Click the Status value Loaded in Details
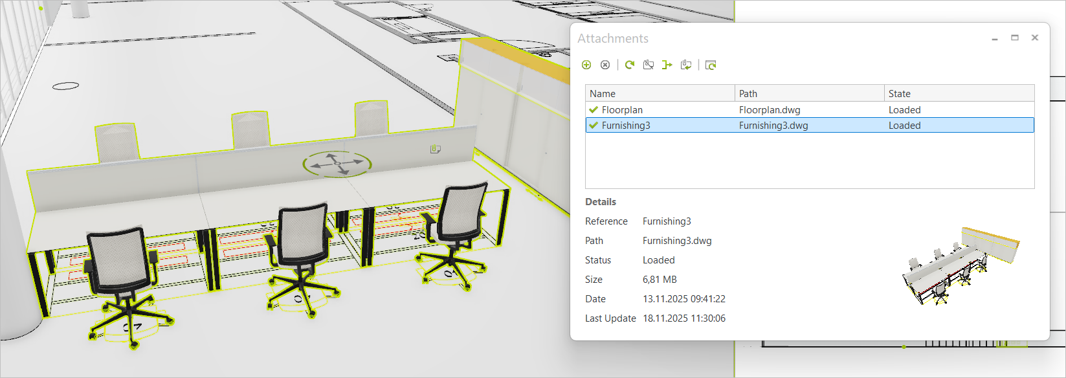1066x378 pixels. pyautogui.click(x=658, y=260)
